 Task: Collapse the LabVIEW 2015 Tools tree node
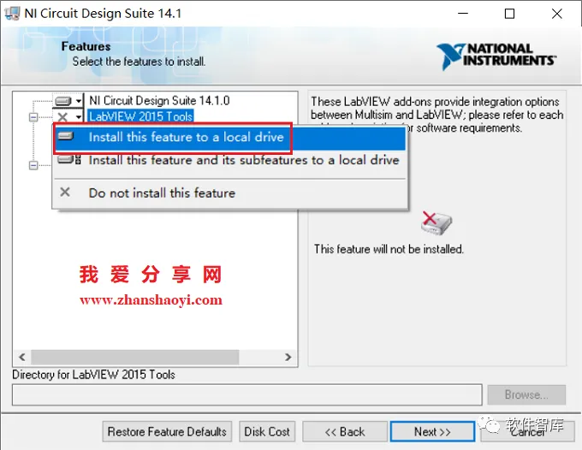(x=33, y=117)
